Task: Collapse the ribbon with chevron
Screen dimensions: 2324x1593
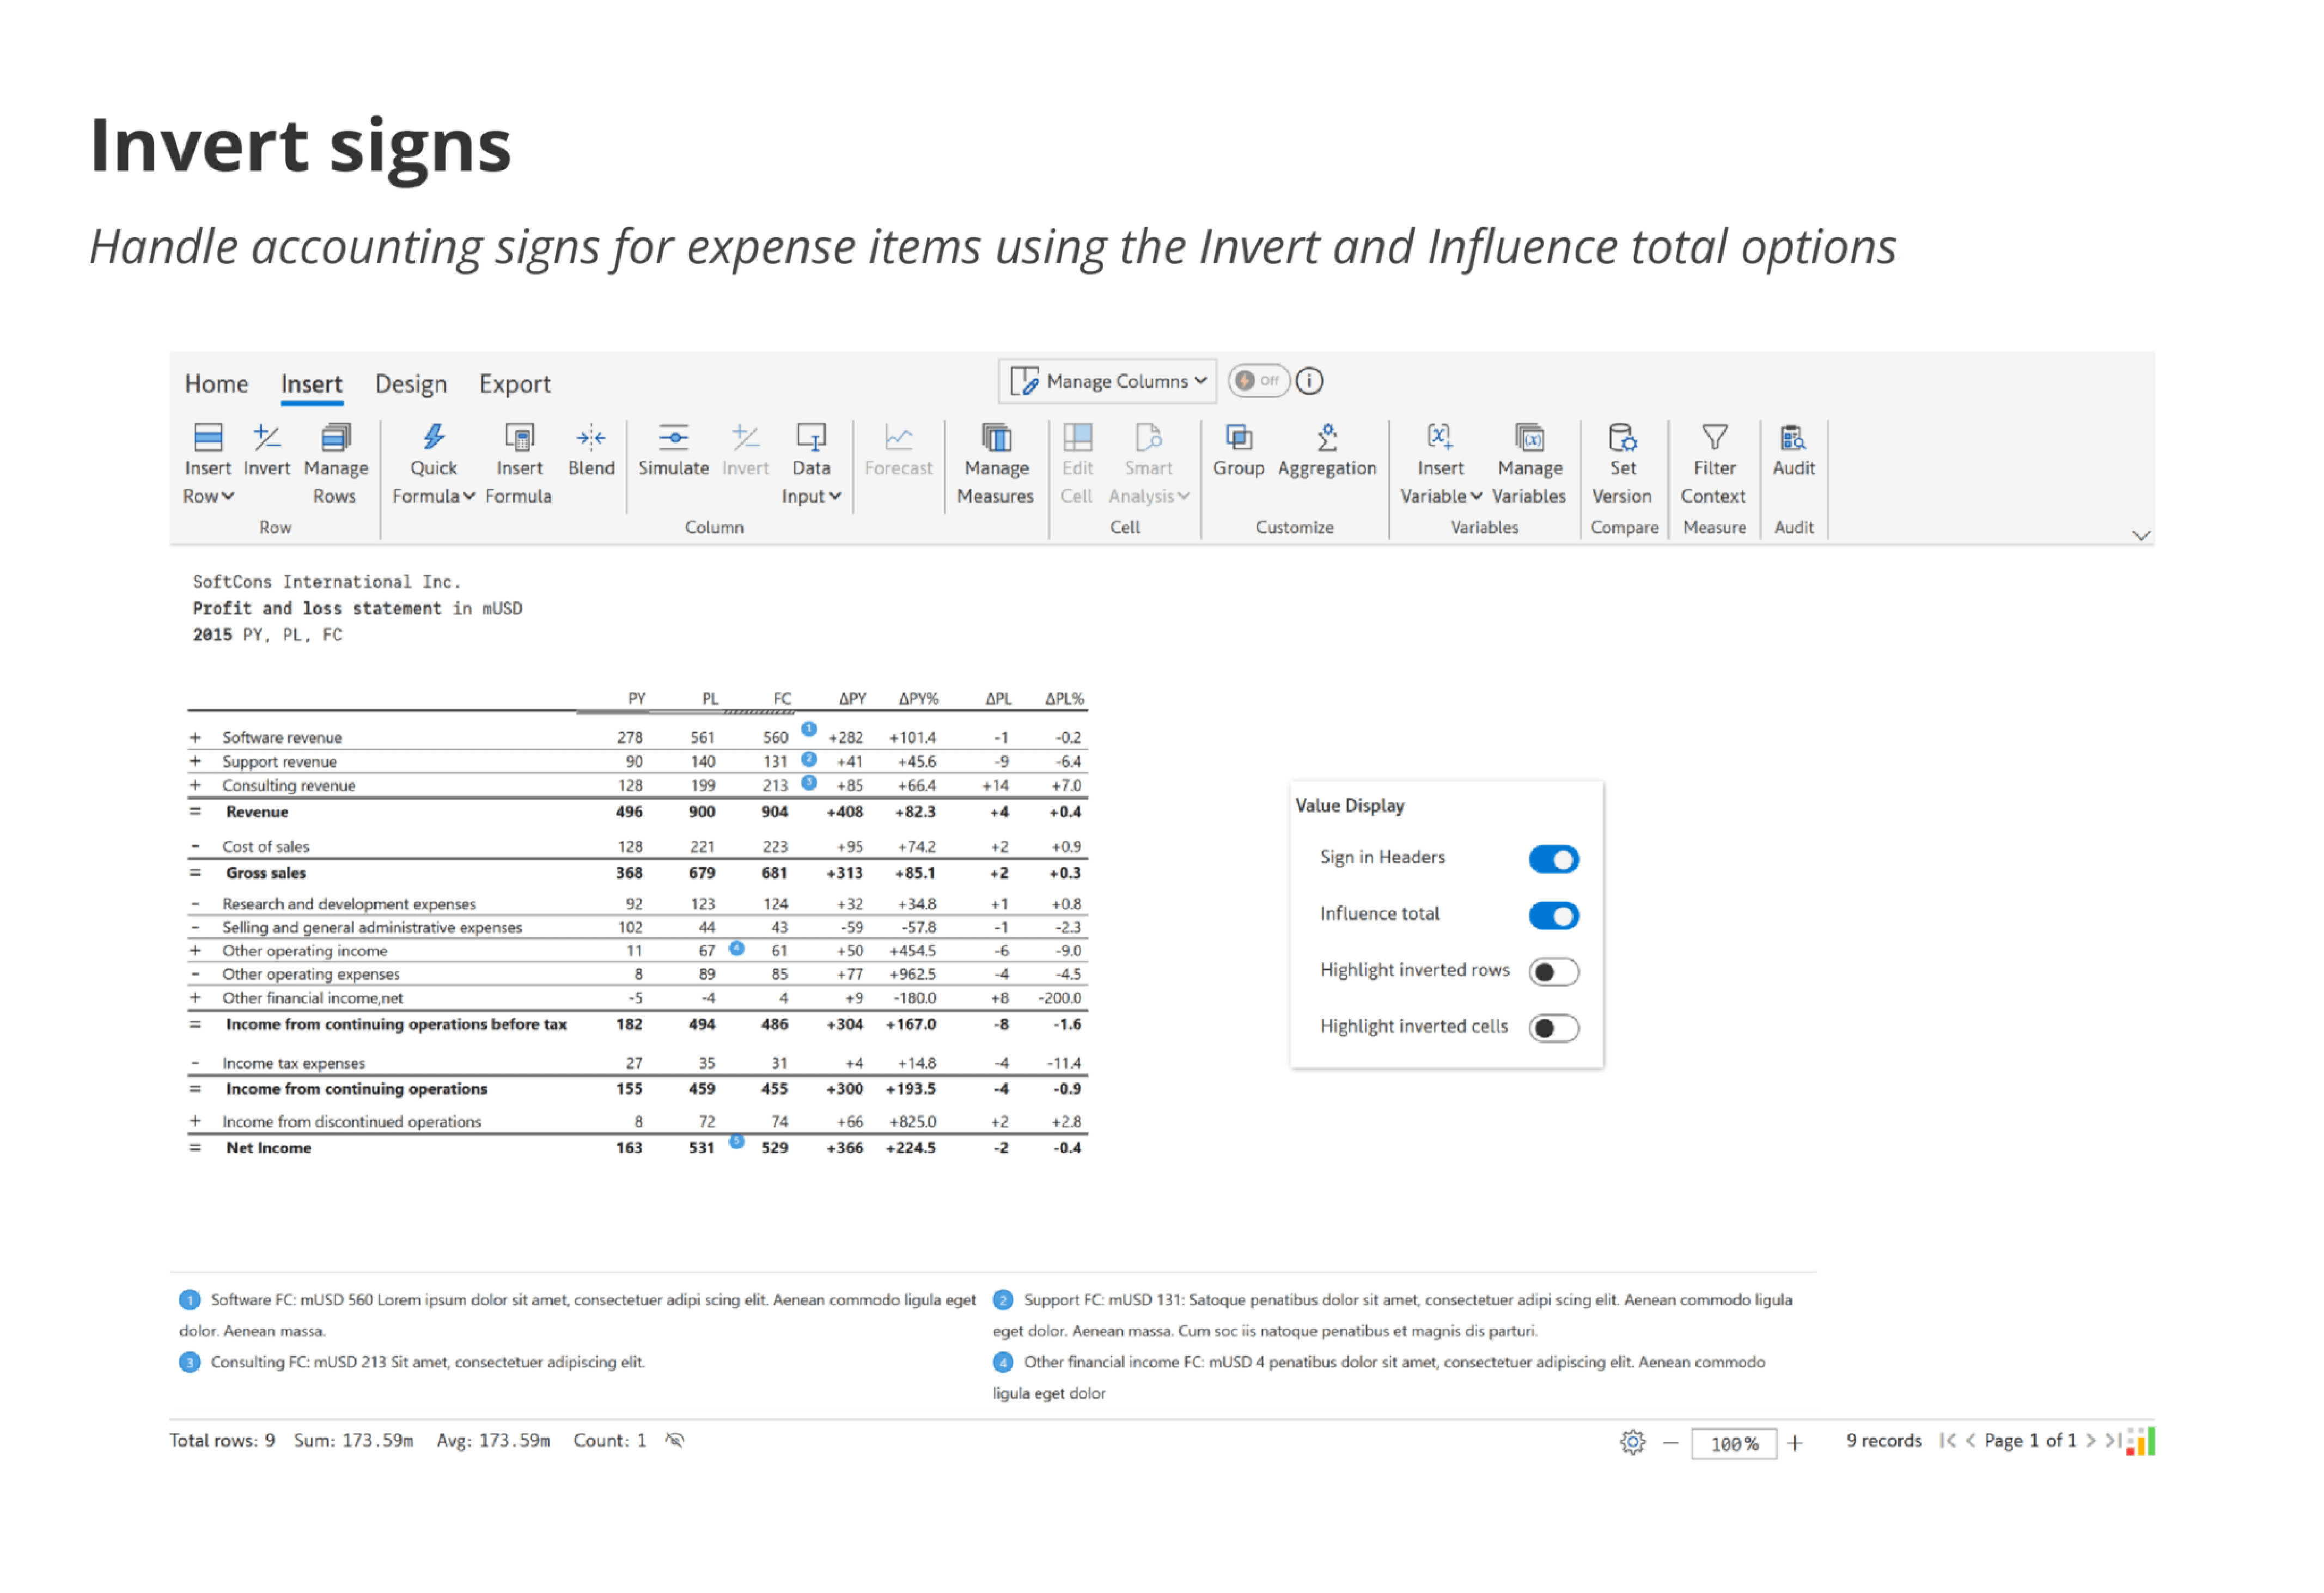Action: click(2140, 535)
